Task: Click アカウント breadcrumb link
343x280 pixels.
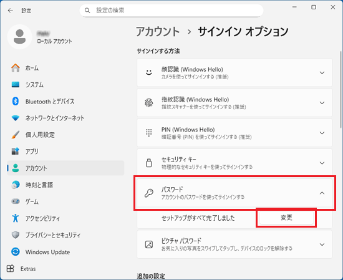Action: 158,32
